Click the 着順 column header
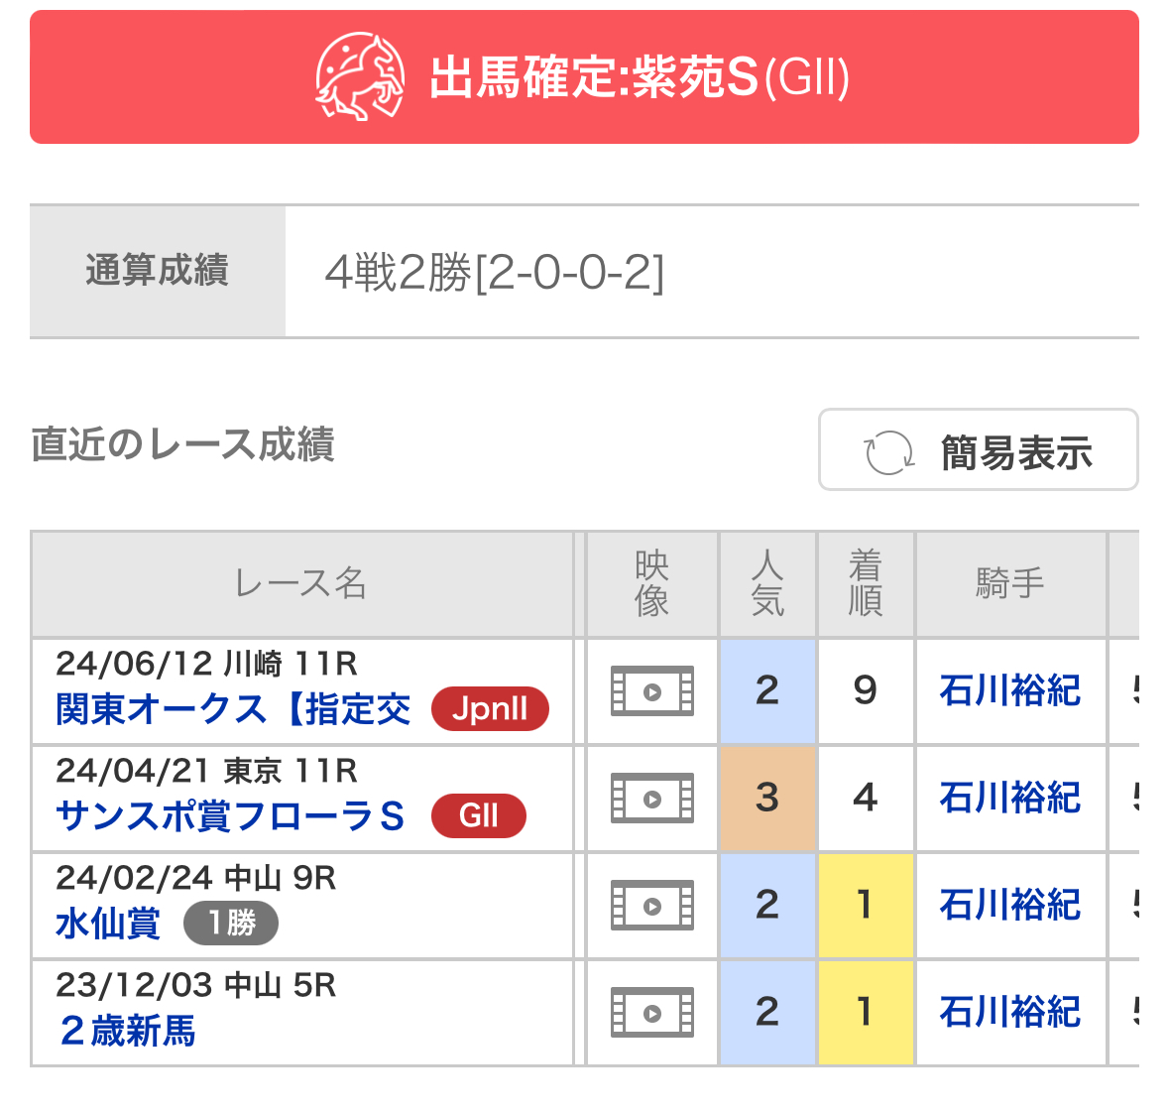The image size is (1169, 1115). point(865,583)
